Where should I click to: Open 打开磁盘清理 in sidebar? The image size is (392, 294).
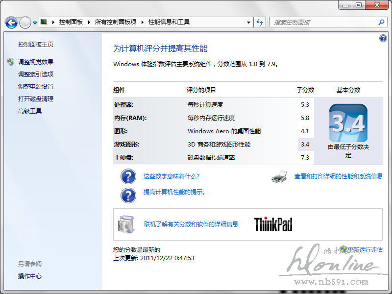(x=36, y=99)
